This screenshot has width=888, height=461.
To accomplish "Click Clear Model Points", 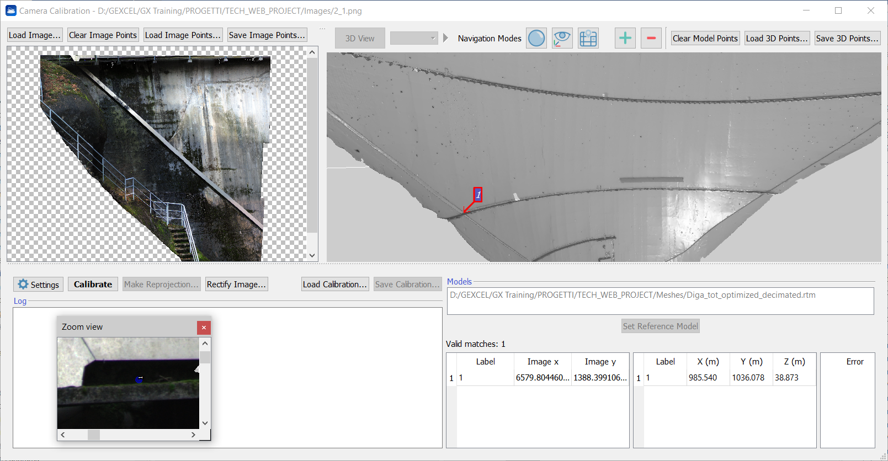I will 705,38.
